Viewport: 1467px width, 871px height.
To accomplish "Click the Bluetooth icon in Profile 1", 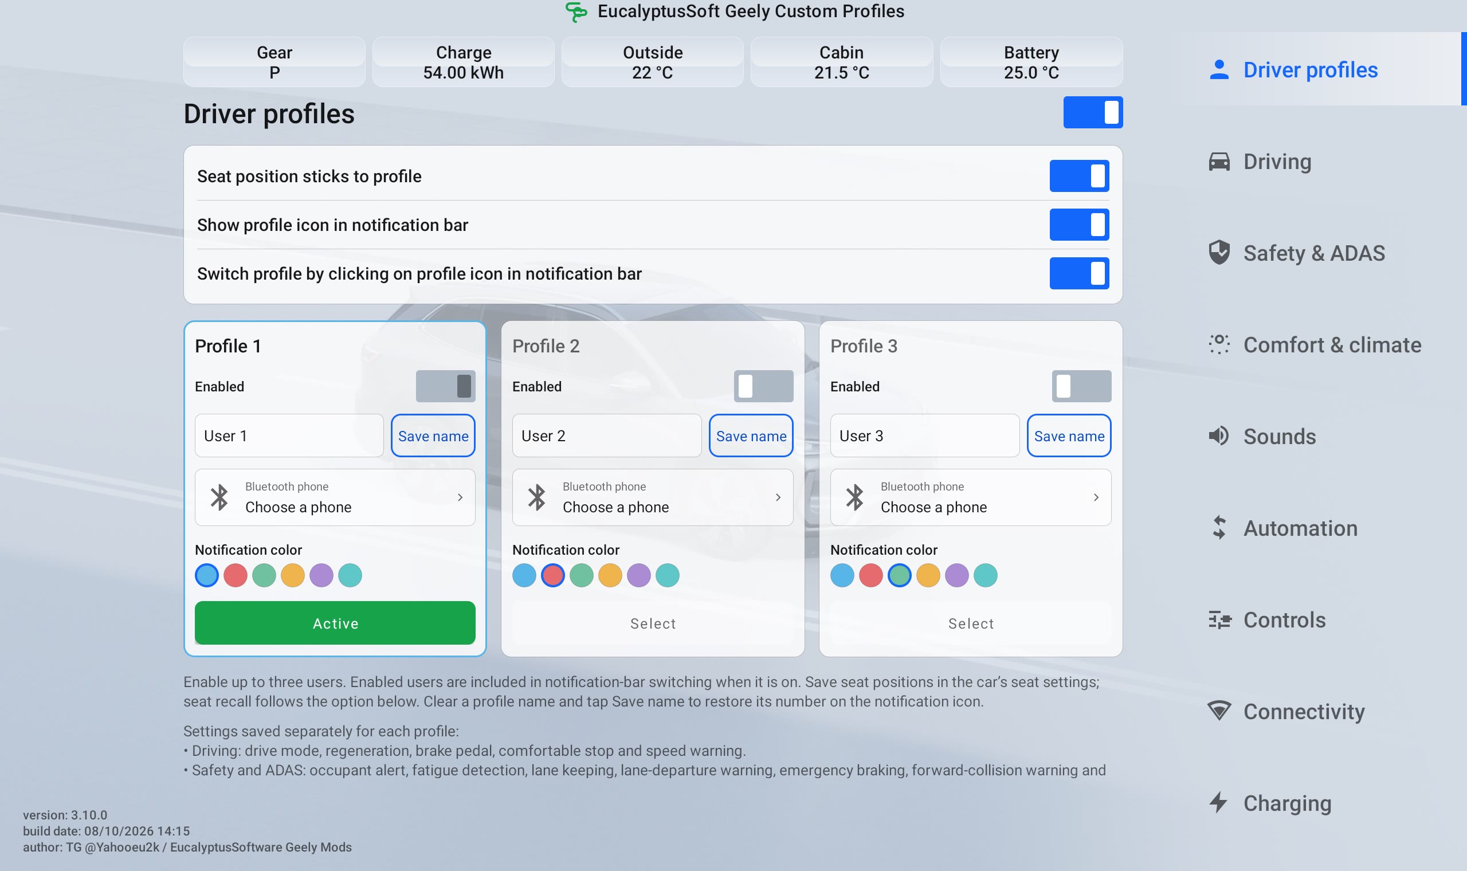I will coord(219,497).
